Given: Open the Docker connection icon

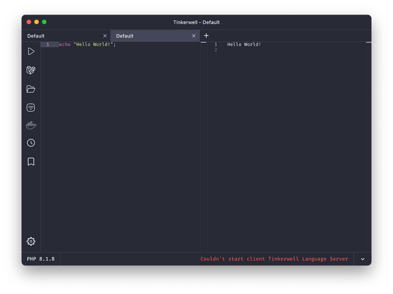Looking at the screenshot, I should coord(31,125).
